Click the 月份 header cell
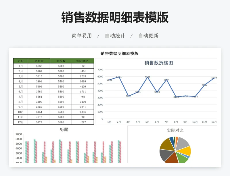Screen dimensions: 230x176 pyautogui.click(x=21, y=61)
